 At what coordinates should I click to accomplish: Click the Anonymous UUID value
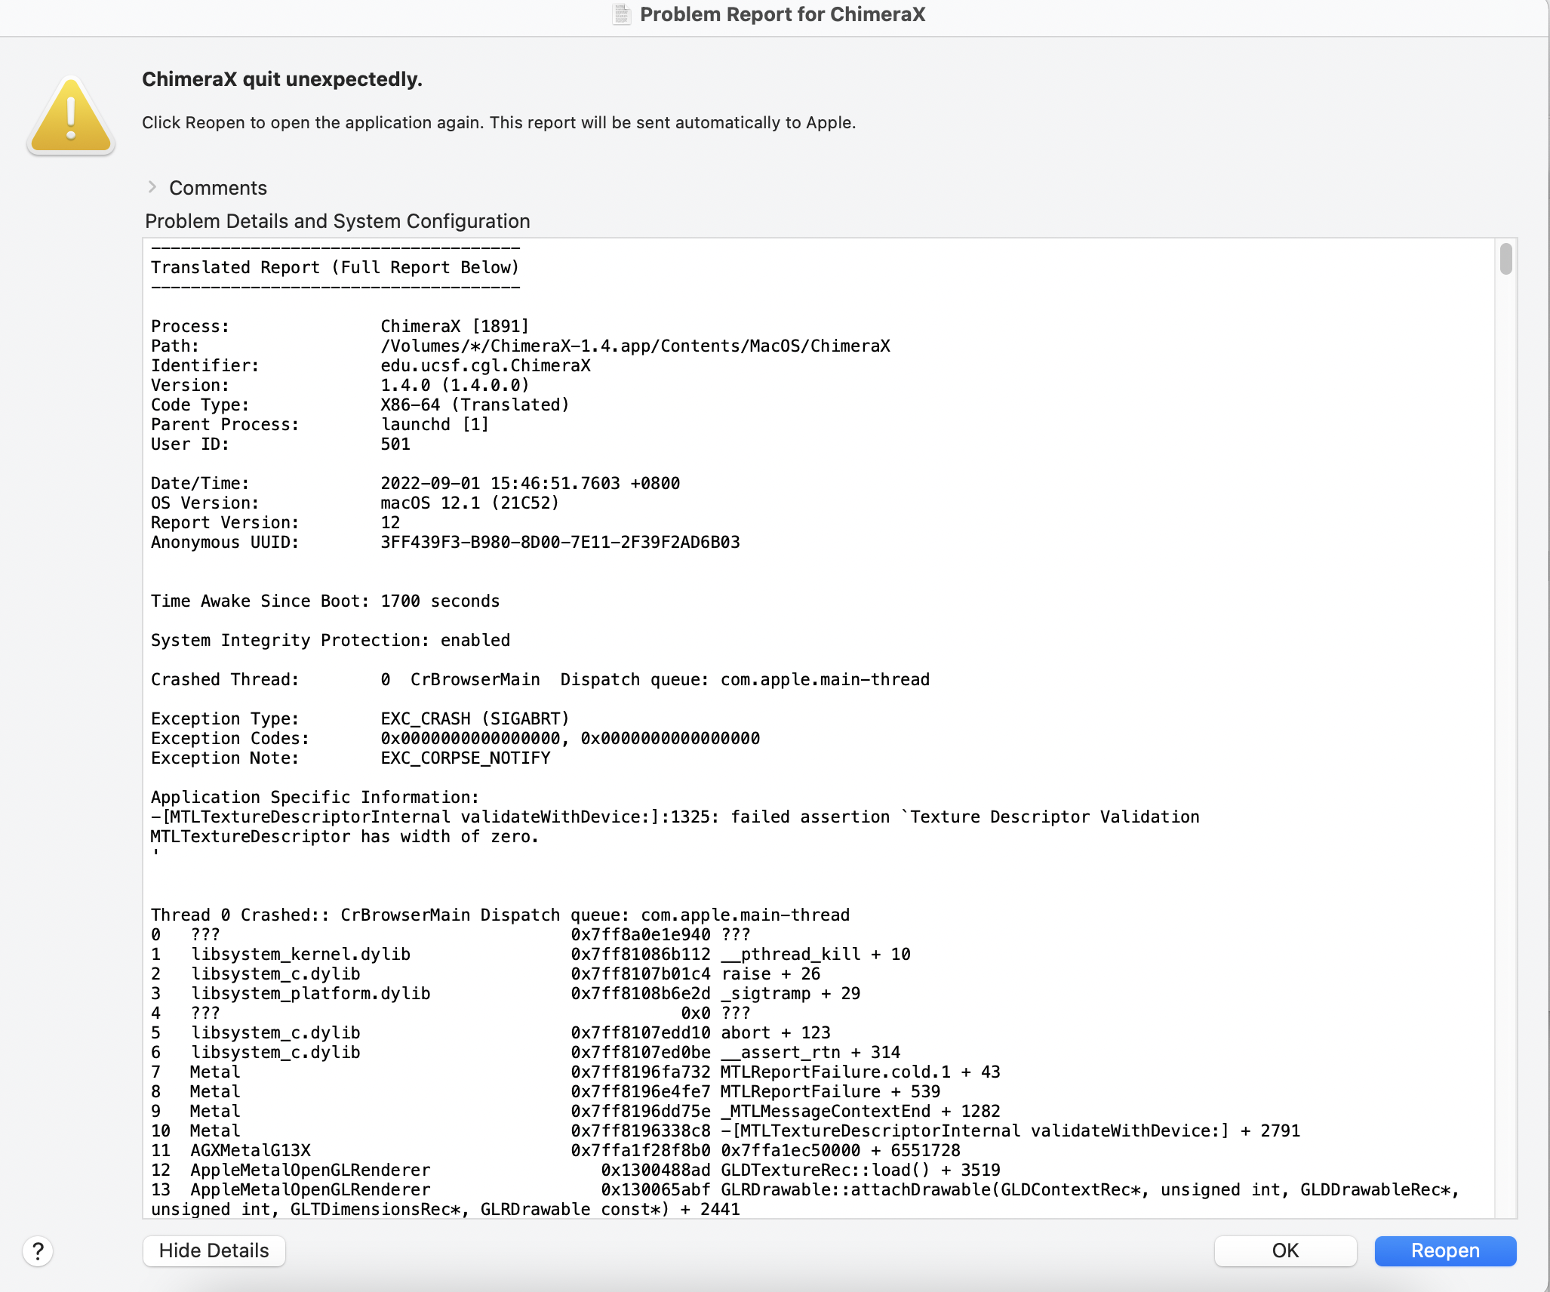point(559,542)
